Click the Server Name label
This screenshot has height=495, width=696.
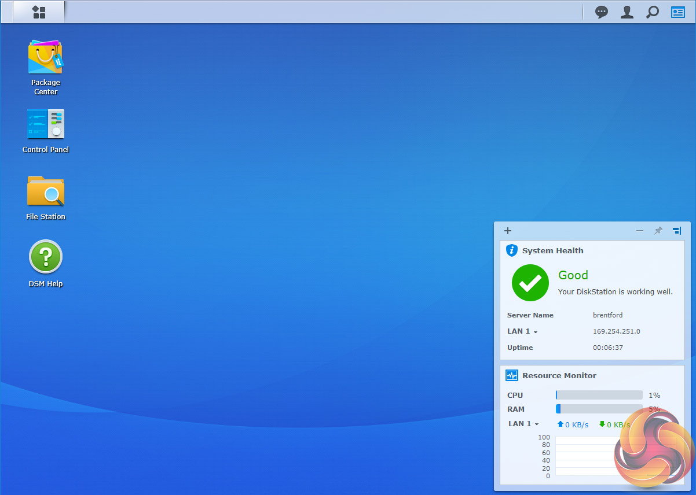pyautogui.click(x=530, y=315)
